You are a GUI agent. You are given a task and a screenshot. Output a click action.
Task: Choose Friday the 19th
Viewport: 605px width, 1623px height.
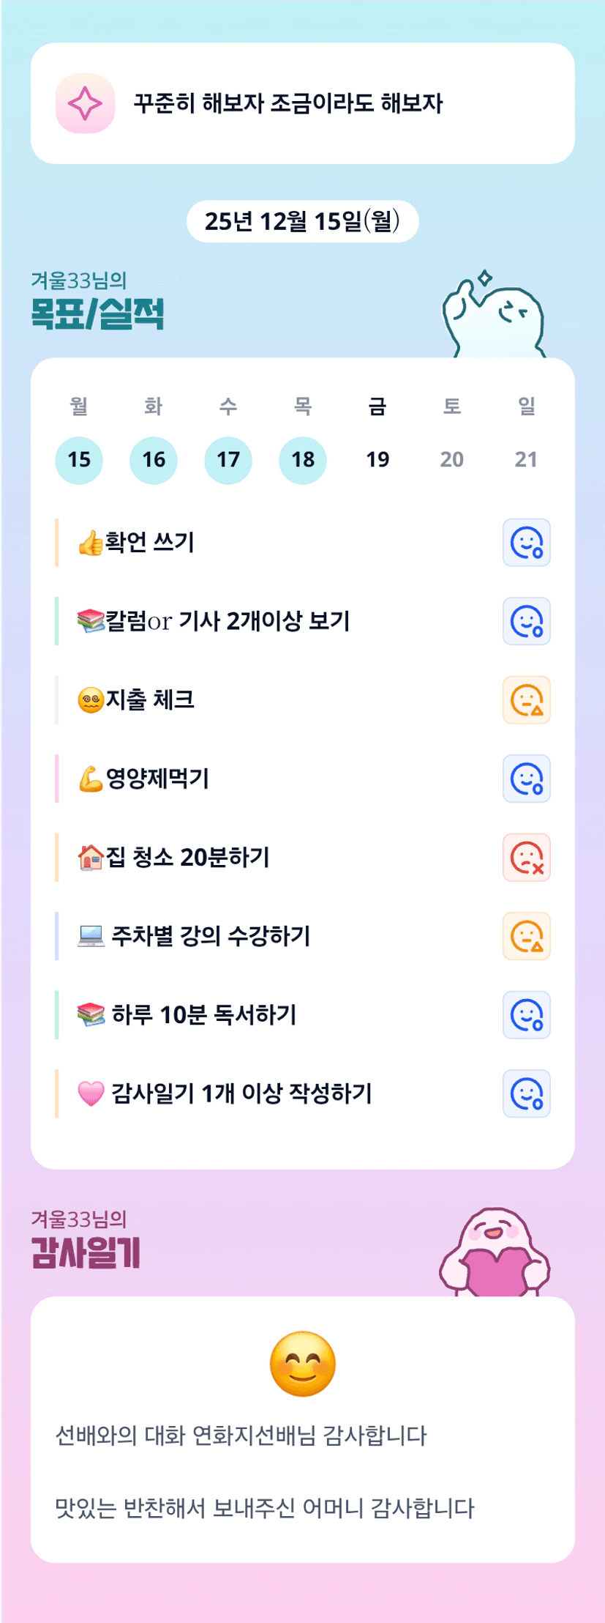point(377,460)
